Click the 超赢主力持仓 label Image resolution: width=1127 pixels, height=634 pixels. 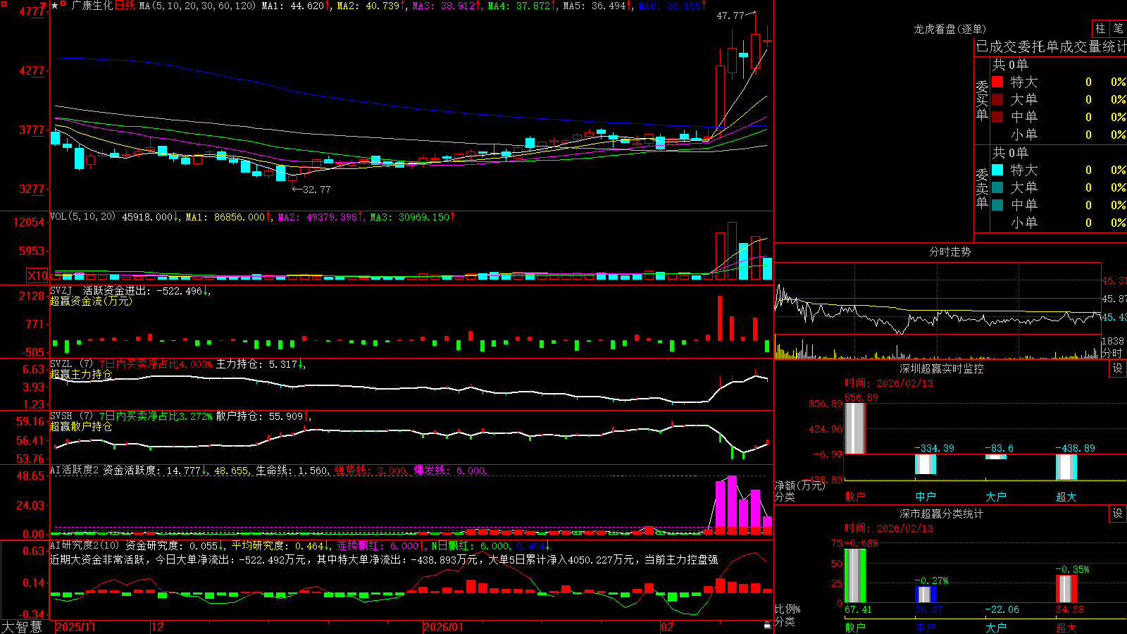pos(81,374)
